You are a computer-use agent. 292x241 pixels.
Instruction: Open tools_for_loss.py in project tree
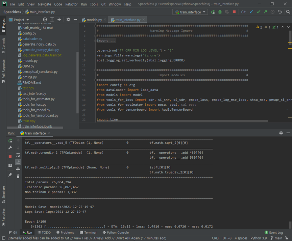(x=34, y=105)
